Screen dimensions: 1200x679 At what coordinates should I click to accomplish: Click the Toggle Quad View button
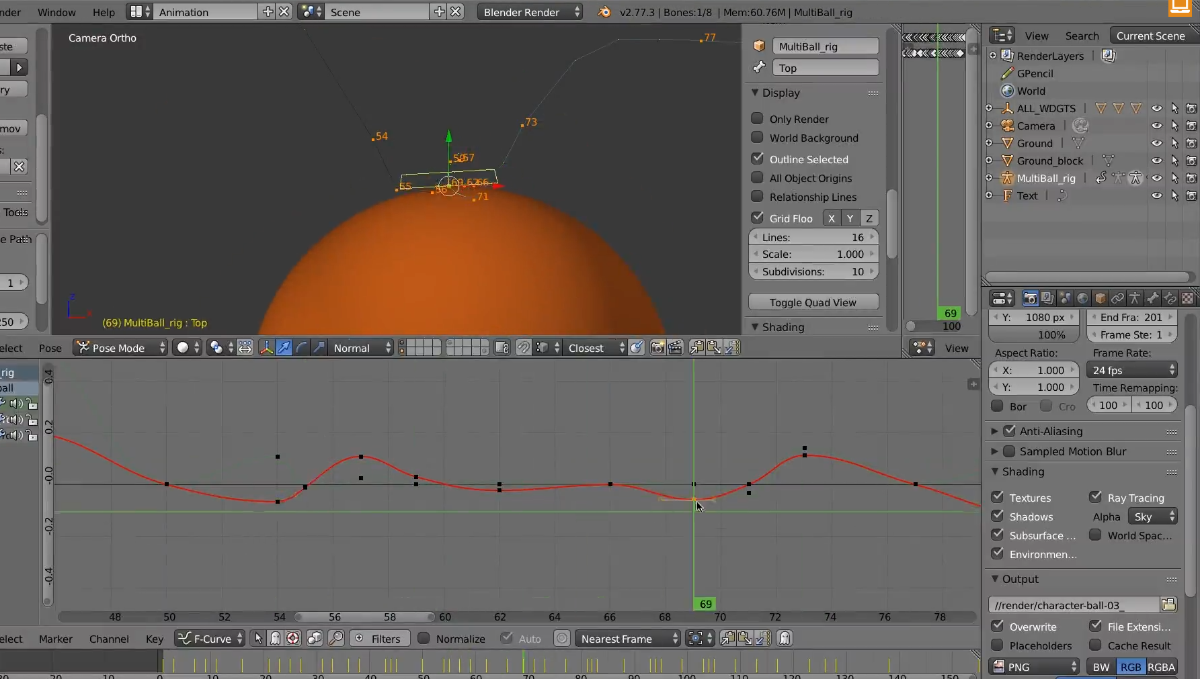(813, 302)
